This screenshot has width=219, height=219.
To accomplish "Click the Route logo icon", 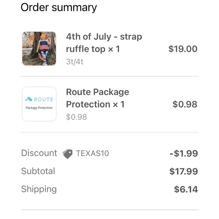I will [29, 99].
